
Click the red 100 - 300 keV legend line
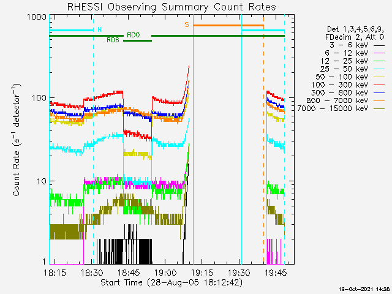pos(379,85)
